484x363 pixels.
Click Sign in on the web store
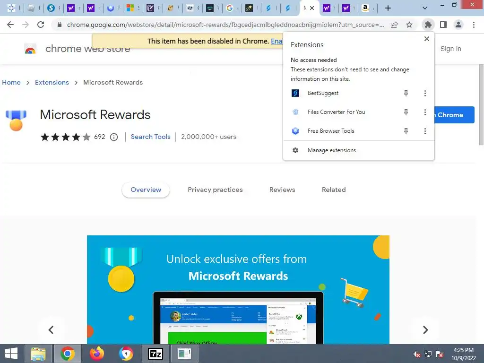(x=450, y=49)
